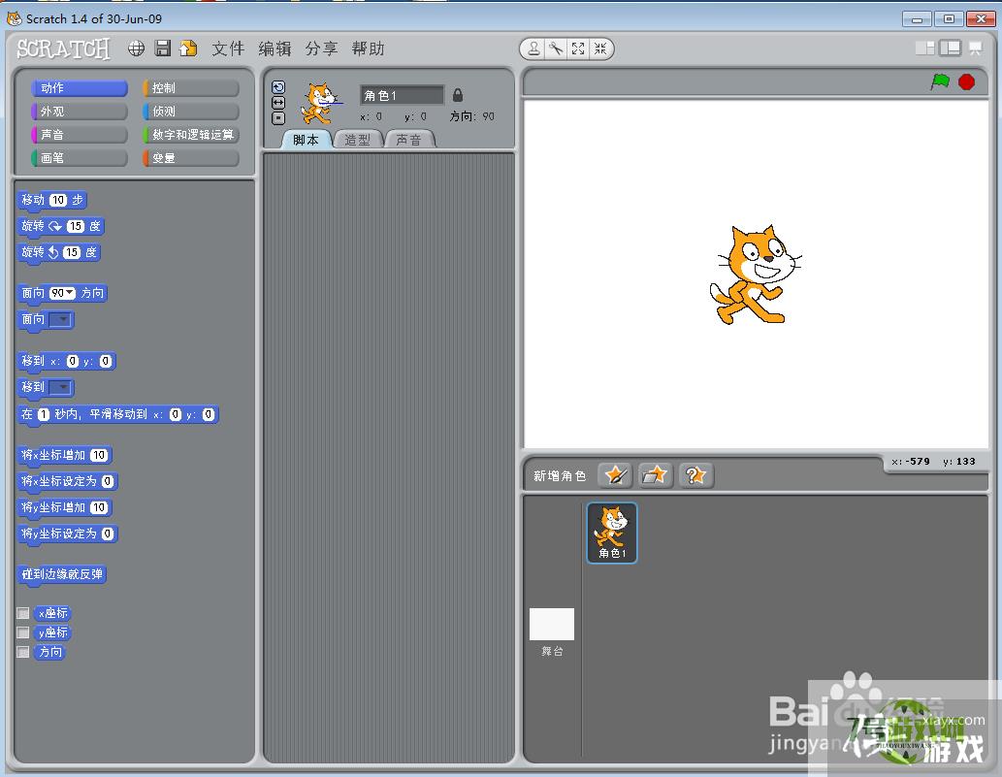The width and height of the screenshot is (1002, 777).
Task: Click the 碰到边缘就反弹 block
Action: click(62, 574)
